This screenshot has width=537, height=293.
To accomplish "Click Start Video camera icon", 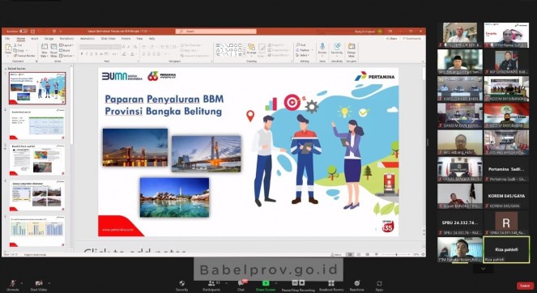I will [39, 283].
